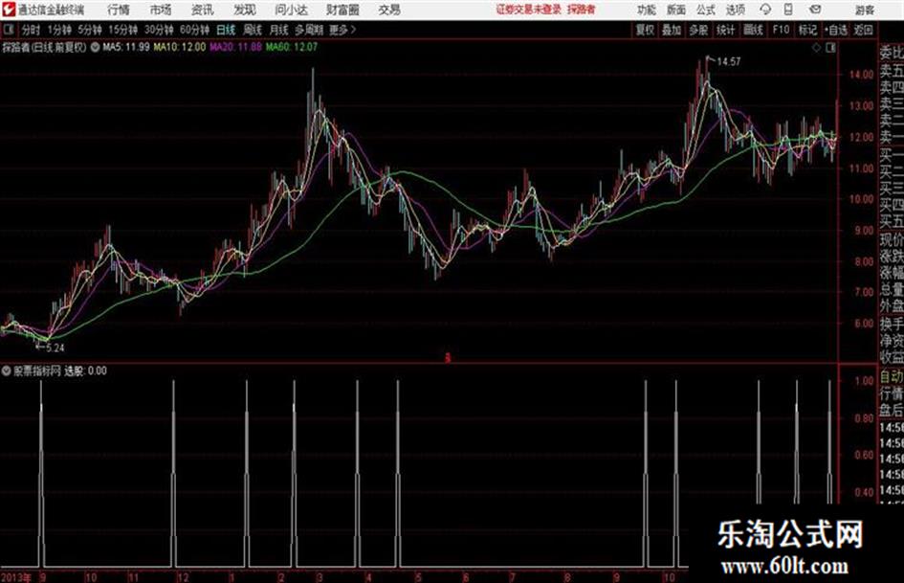Switch to the 5分钟 period tab

(90, 30)
